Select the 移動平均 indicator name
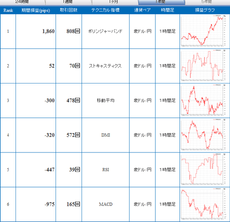Viewport: 230px width, 222px height. (x=105, y=100)
